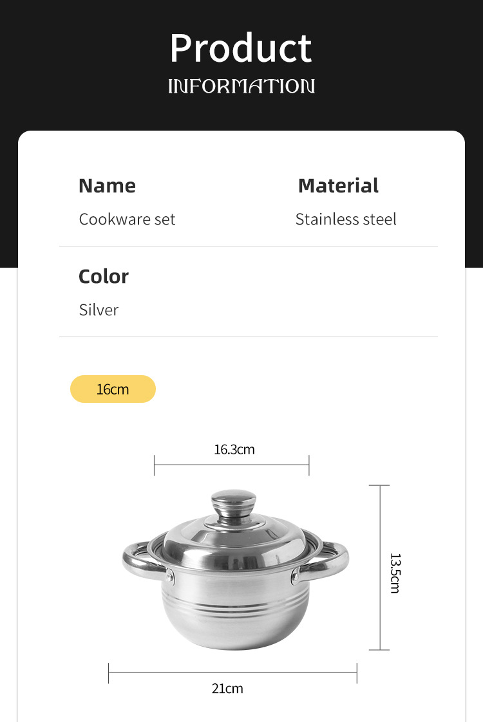Screen dimensions: 483x722
Task: Click the 21cm total width label
Action: pos(227,689)
